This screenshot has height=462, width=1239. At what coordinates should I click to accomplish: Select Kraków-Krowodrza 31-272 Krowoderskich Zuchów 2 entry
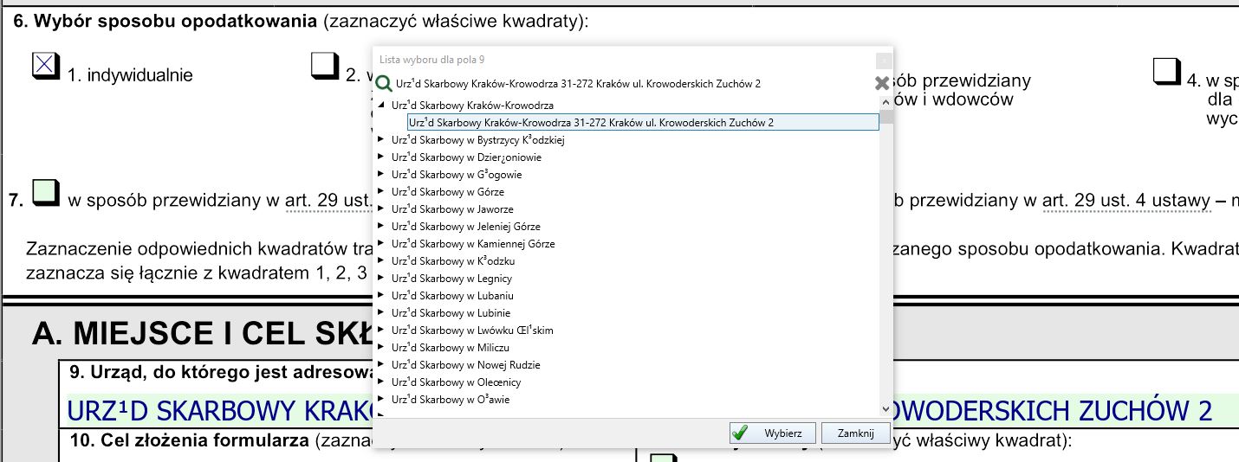(591, 123)
